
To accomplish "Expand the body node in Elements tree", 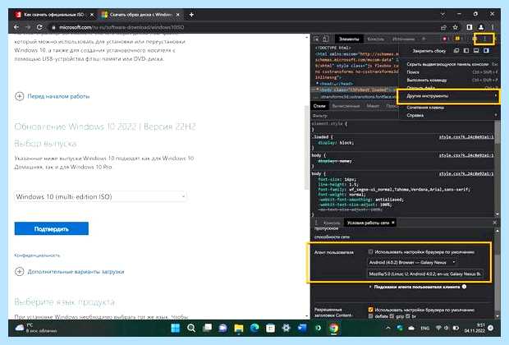I will point(318,90).
